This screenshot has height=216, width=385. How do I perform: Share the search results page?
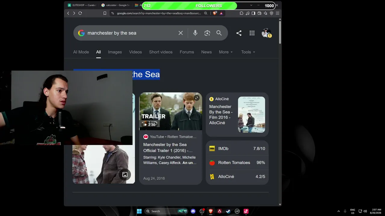tap(239, 33)
